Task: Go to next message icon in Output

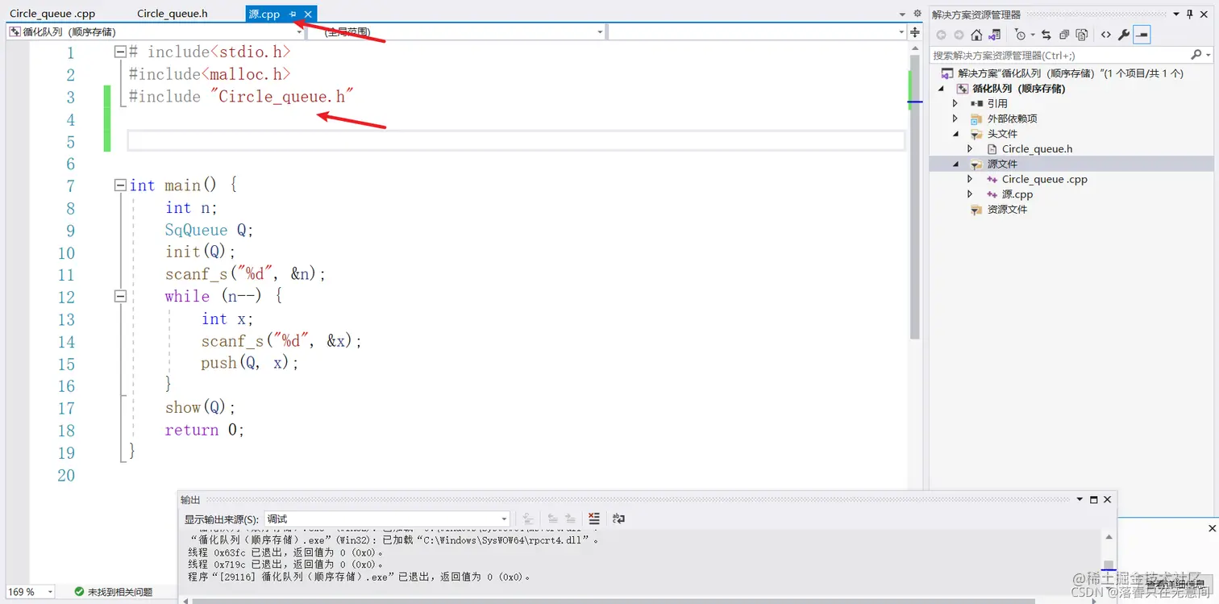Action: coord(570,519)
